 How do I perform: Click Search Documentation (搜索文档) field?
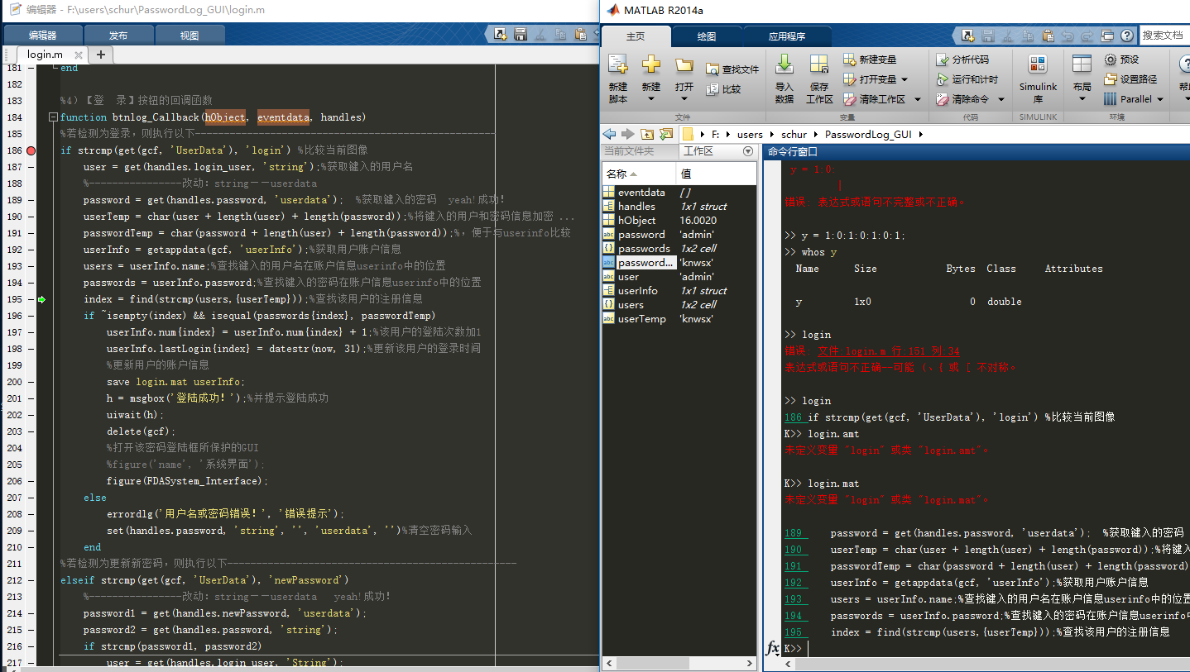1164,36
